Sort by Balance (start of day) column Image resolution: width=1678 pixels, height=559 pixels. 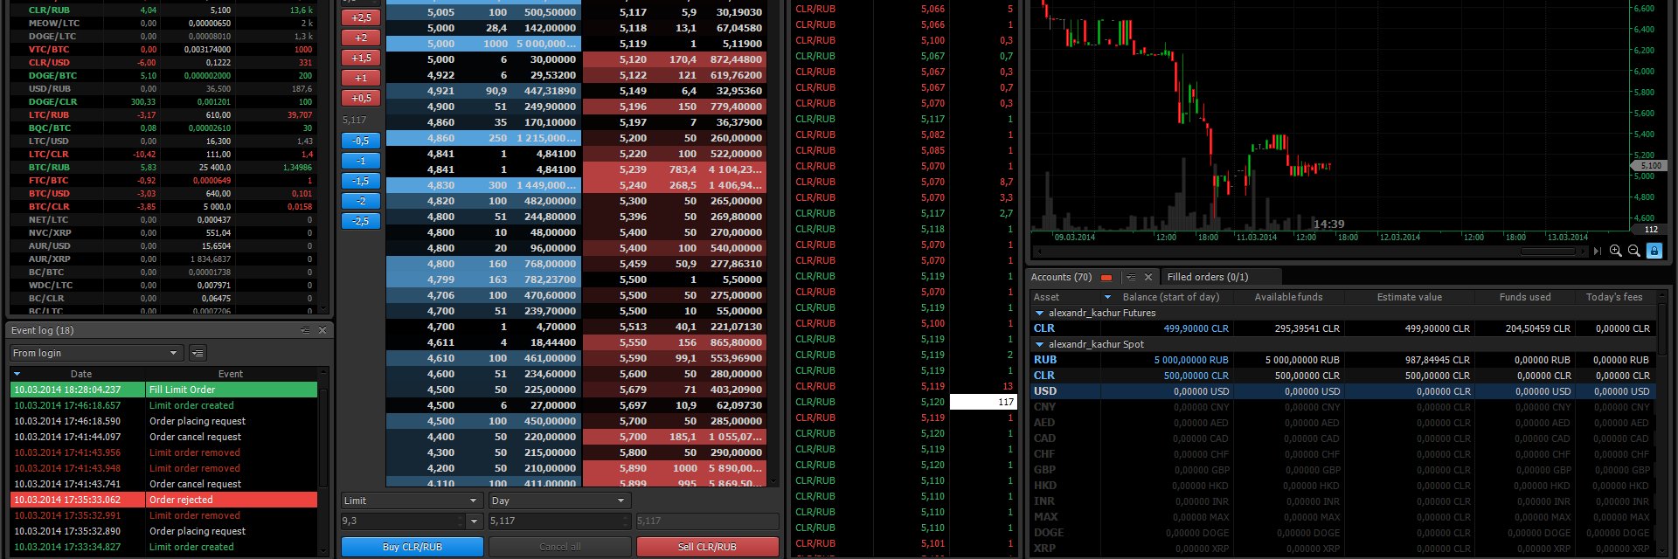1170,297
